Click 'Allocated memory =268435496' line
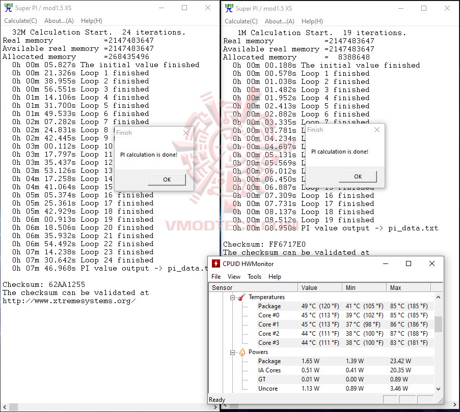This screenshot has height=412, width=460. point(76,56)
